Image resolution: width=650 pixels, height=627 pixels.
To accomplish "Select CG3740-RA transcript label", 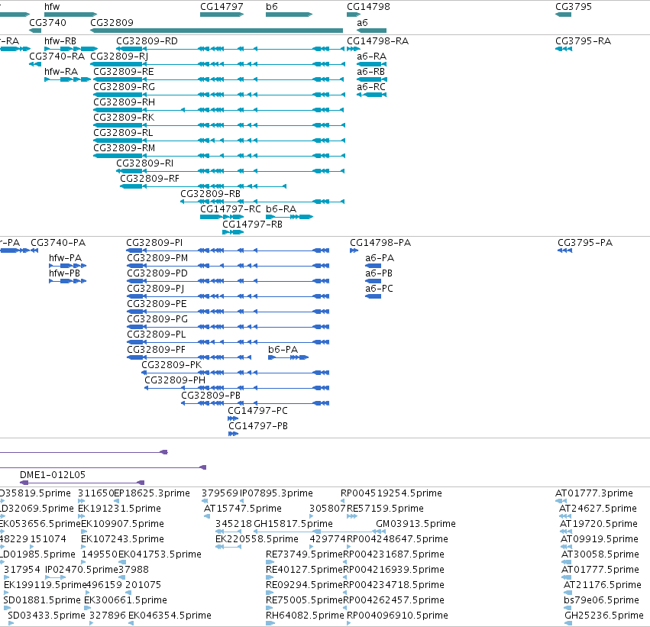I will 57,57.
